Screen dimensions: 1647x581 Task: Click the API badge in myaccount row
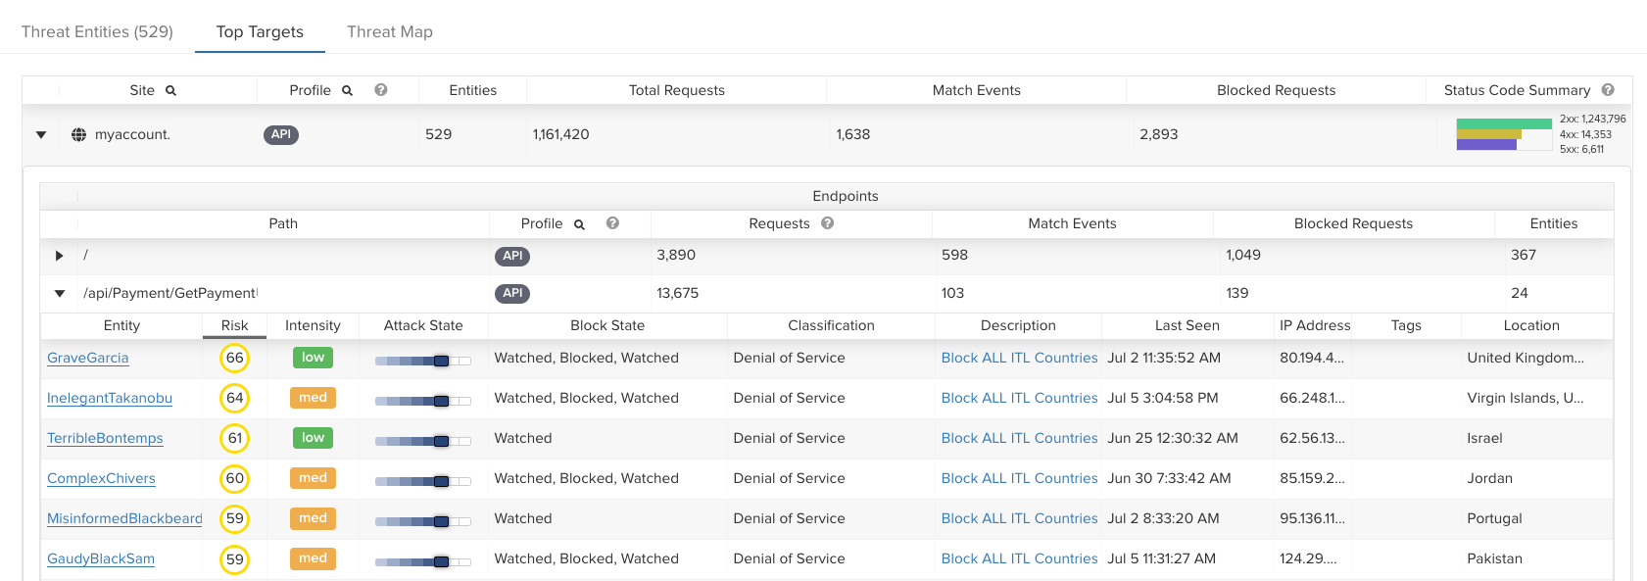pyautogui.click(x=281, y=134)
